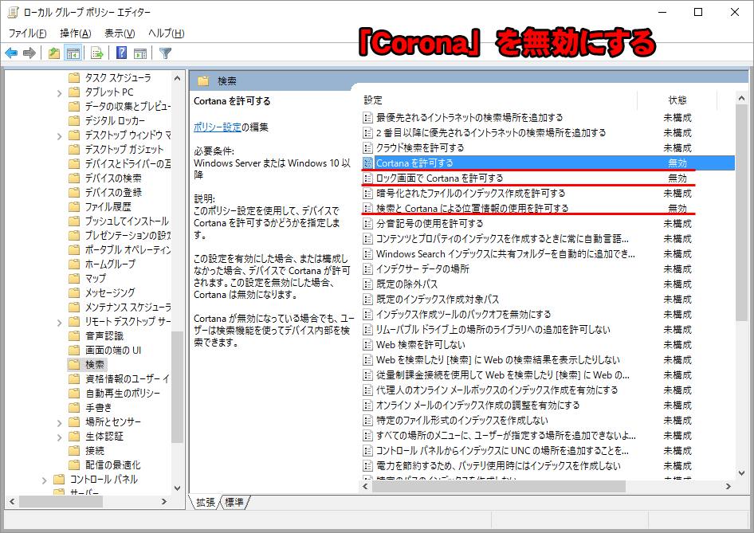
Task: Select policy 分音記号の使用を許可する
Action: coord(430,224)
